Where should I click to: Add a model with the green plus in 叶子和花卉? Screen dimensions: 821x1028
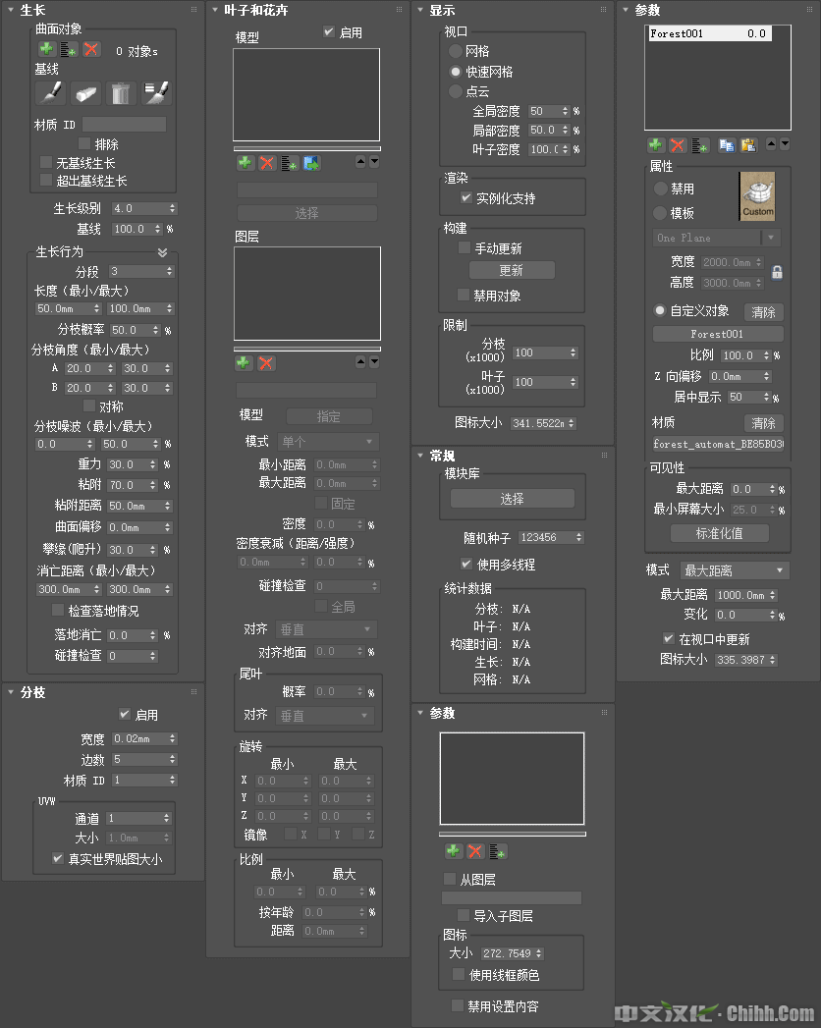(x=246, y=162)
